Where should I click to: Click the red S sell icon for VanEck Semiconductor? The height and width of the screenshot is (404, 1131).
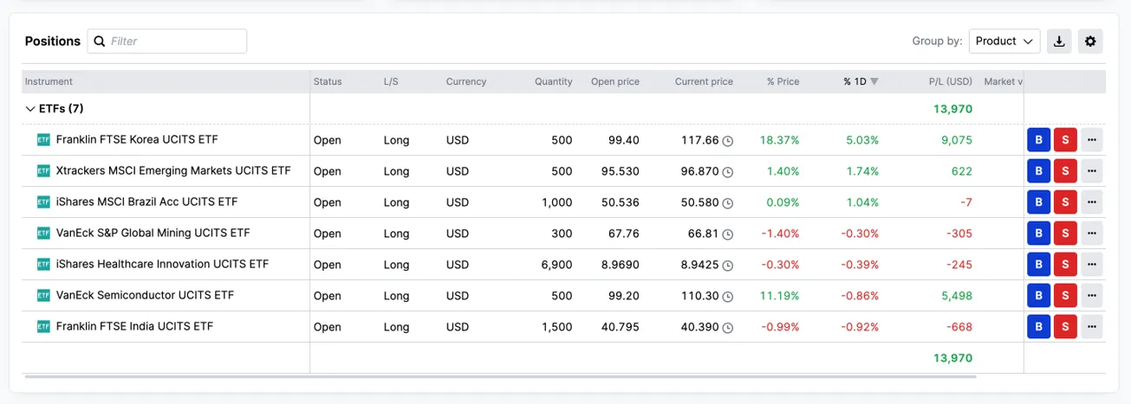(1065, 296)
